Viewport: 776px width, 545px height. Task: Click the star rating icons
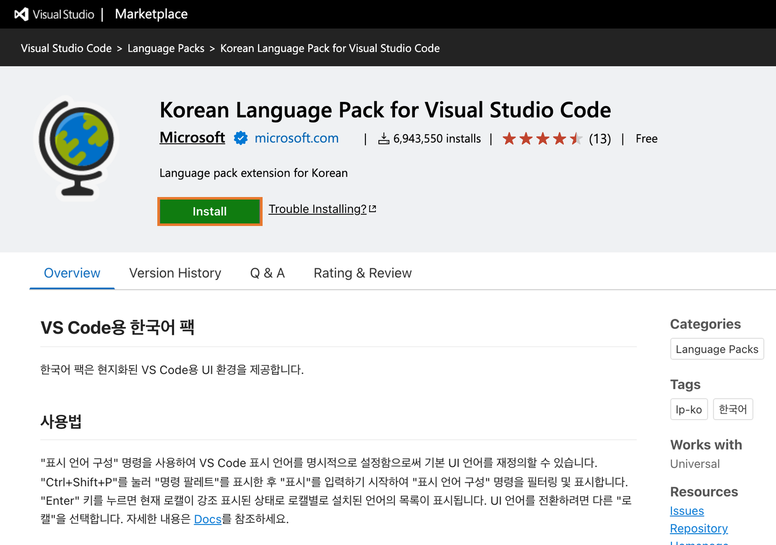[542, 139]
